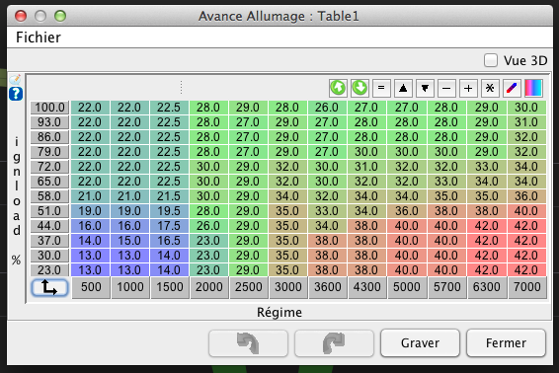Image resolution: width=559 pixels, height=373 pixels.
Task: Select cell 36.0 at load 58.0, 7000 RPM
Action: (x=526, y=196)
